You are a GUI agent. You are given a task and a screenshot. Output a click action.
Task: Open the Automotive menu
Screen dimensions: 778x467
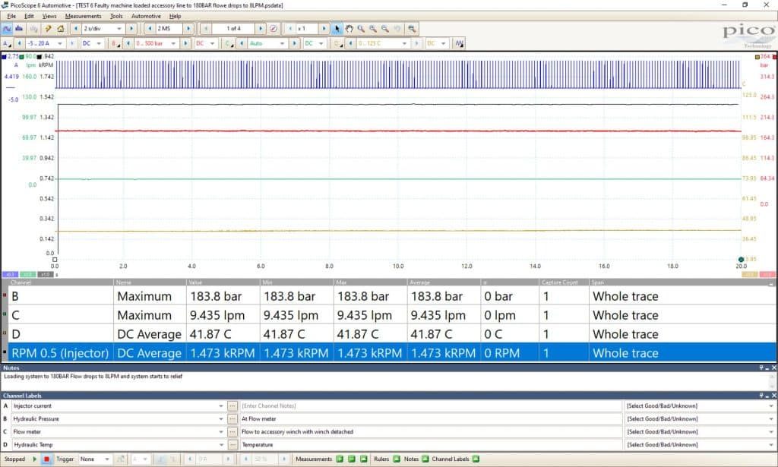pyautogui.click(x=146, y=16)
